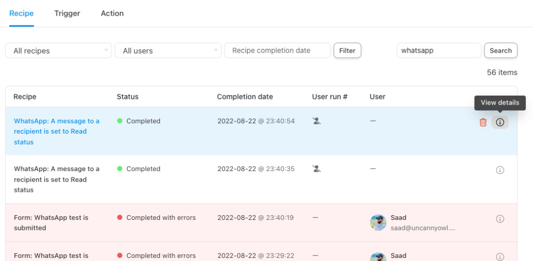Click info icon for 23:40:19 errored row
This screenshot has width=533, height=261.
coord(500,219)
